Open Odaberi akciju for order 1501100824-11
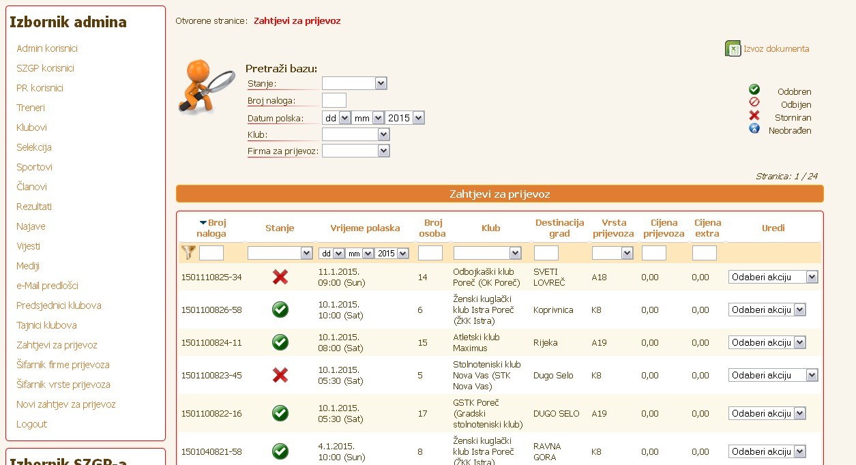 tap(767, 342)
